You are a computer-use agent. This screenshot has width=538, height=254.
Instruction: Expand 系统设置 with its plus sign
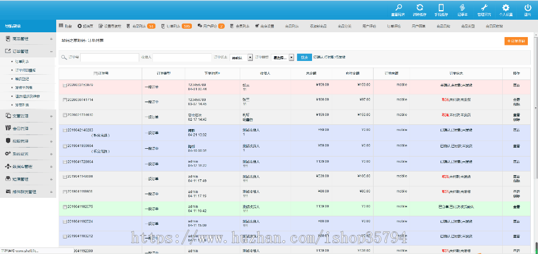pyautogui.click(x=51, y=154)
